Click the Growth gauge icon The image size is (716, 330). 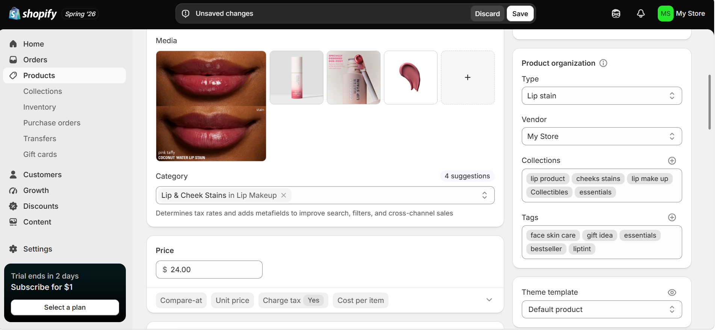(x=13, y=190)
